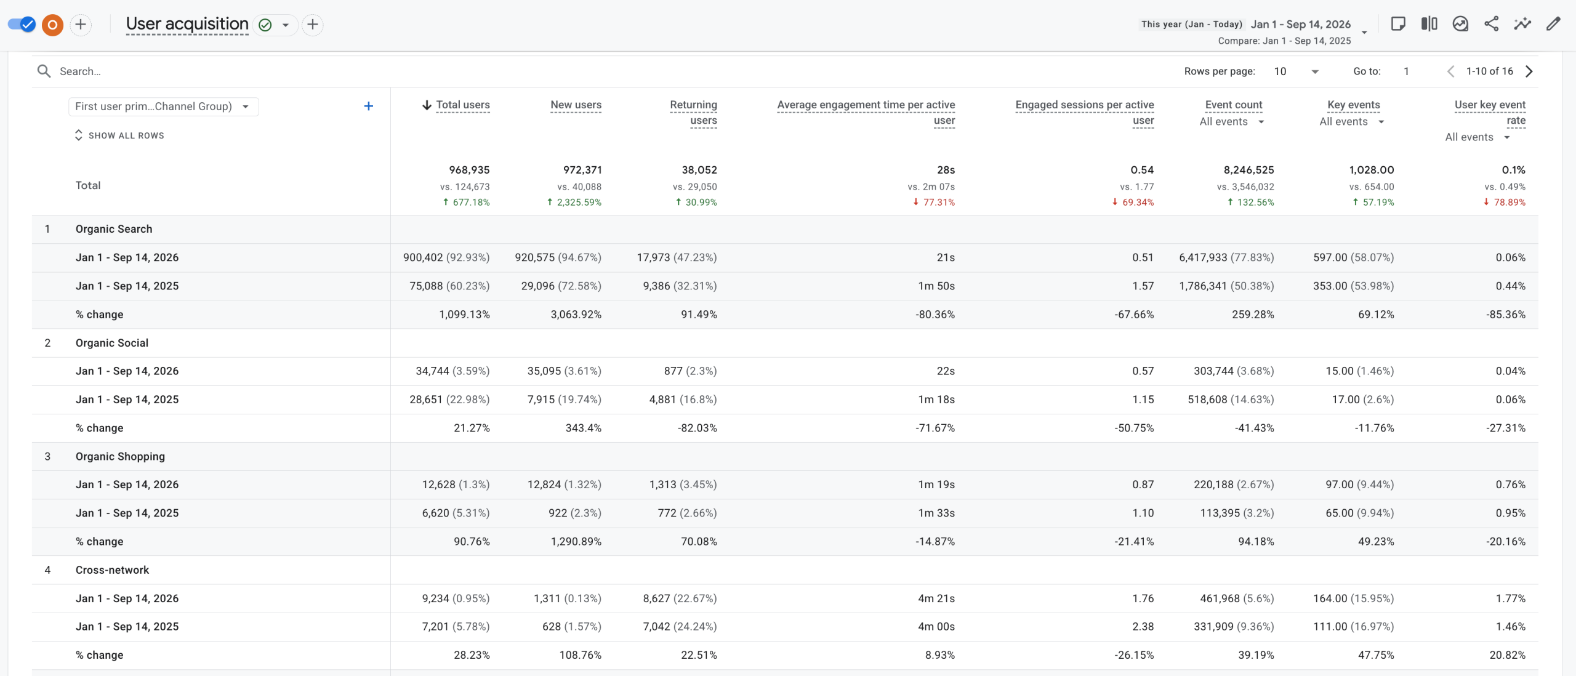The height and width of the screenshot is (676, 1576).
Task: Select the Organic Search row label
Action: coord(114,229)
